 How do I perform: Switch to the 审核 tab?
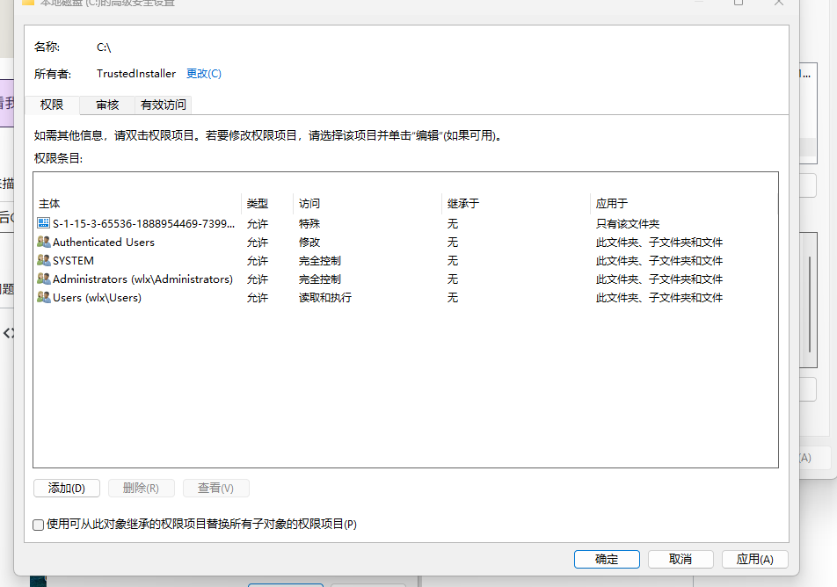pos(107,105)
